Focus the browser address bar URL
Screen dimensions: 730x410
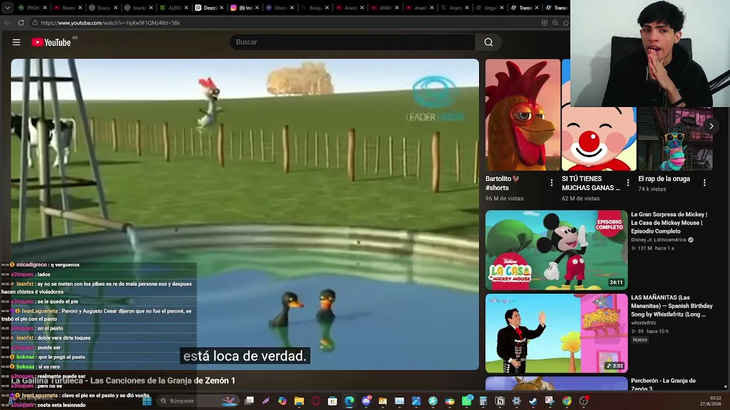click(110, 23)
